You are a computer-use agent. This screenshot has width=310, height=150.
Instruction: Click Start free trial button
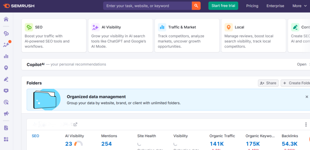coord(223,6)
